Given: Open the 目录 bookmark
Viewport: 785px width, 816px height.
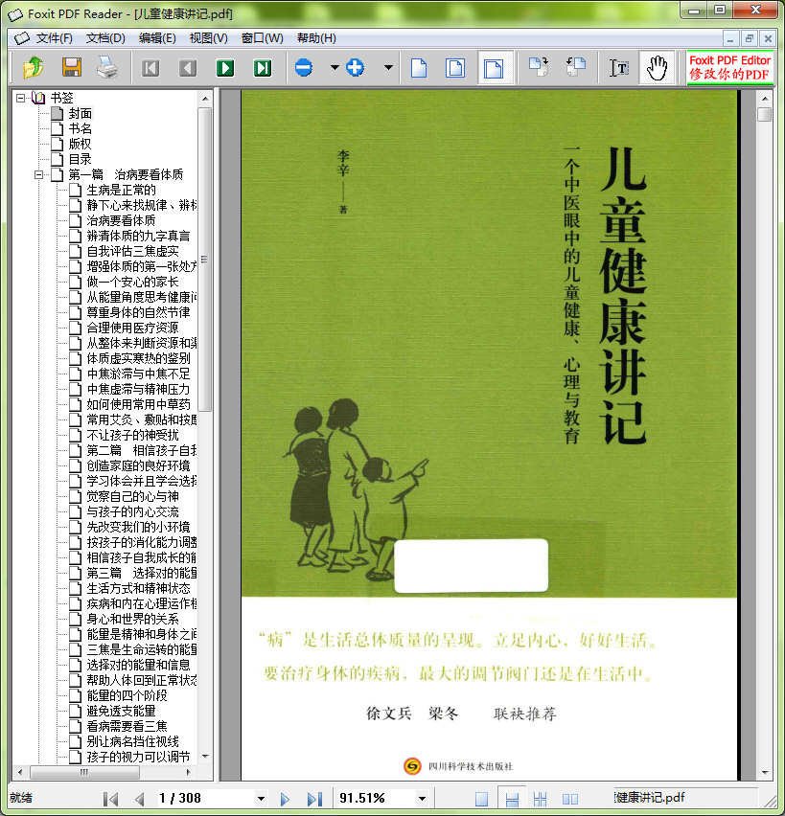Looking at the screenshot, I should 80,159.
